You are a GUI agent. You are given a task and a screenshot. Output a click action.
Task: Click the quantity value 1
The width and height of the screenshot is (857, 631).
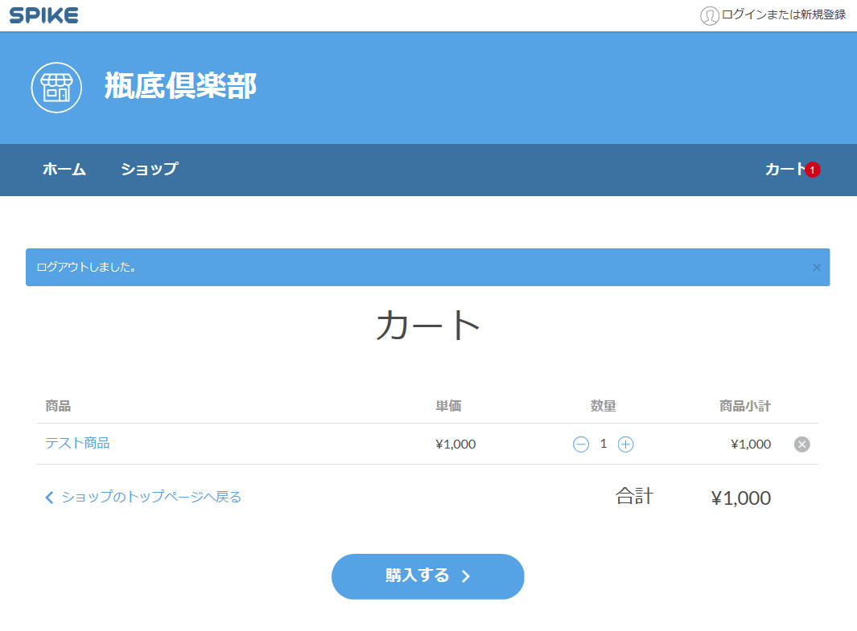(604, 444)
